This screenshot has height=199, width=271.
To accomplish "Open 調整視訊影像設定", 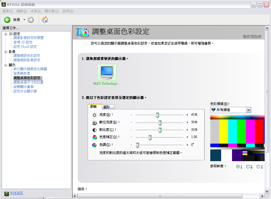I will (27, 60).
